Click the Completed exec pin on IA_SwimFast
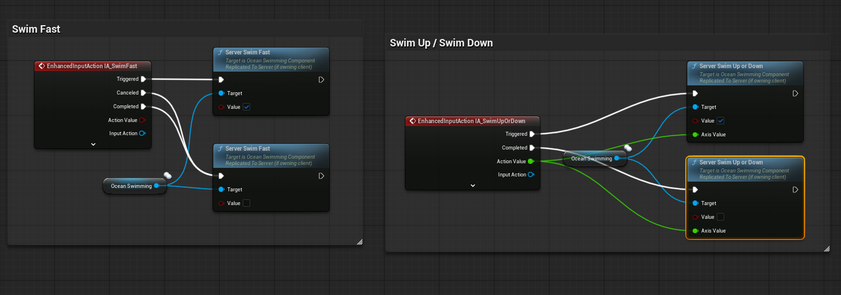This screenshot has height=295, width=841. pyautogui.click(x=143, y=107)
